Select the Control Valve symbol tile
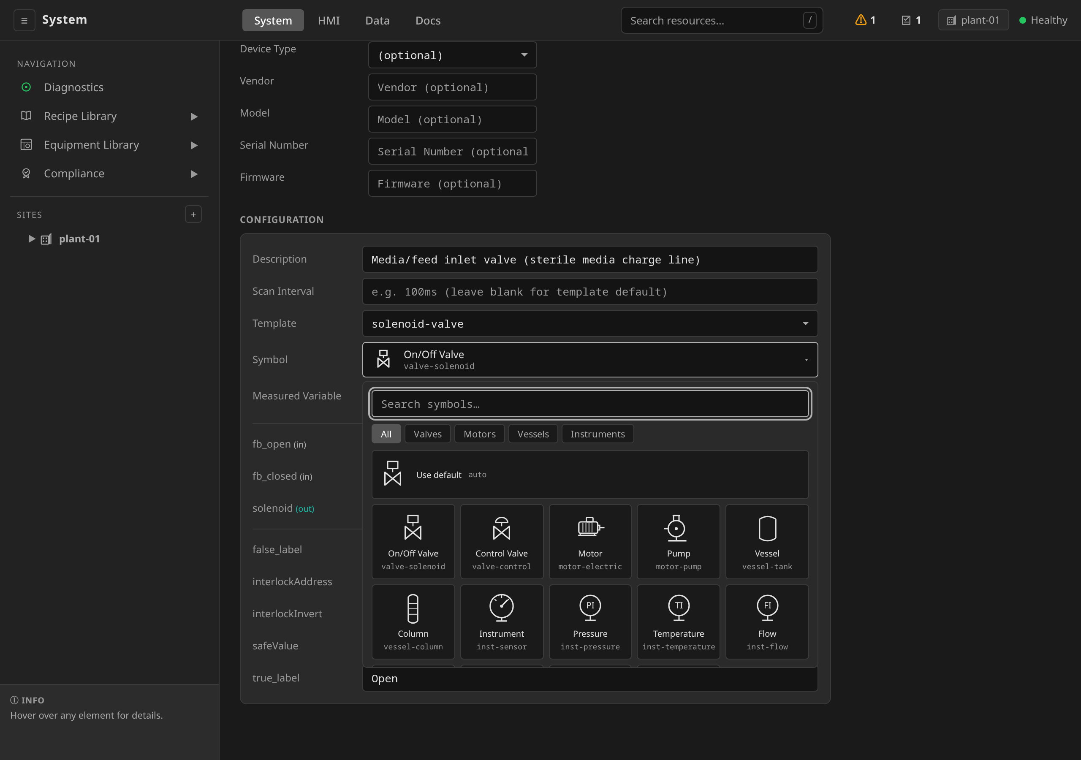Screen dimensions: 1081x760 point(501,542)
